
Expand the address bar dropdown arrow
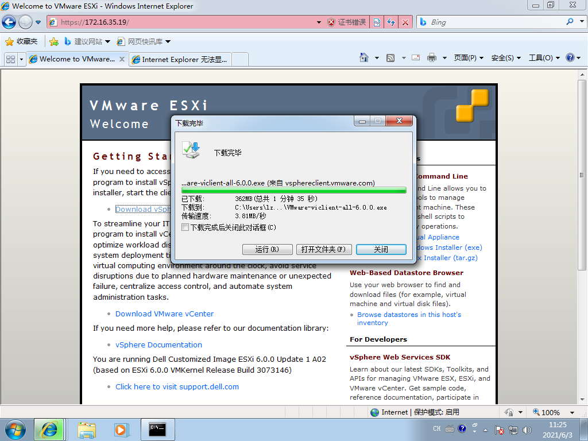319,22
